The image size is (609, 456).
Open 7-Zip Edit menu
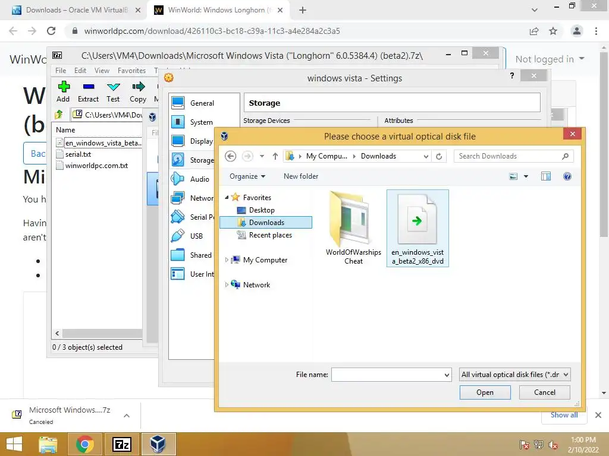(80, 71)
